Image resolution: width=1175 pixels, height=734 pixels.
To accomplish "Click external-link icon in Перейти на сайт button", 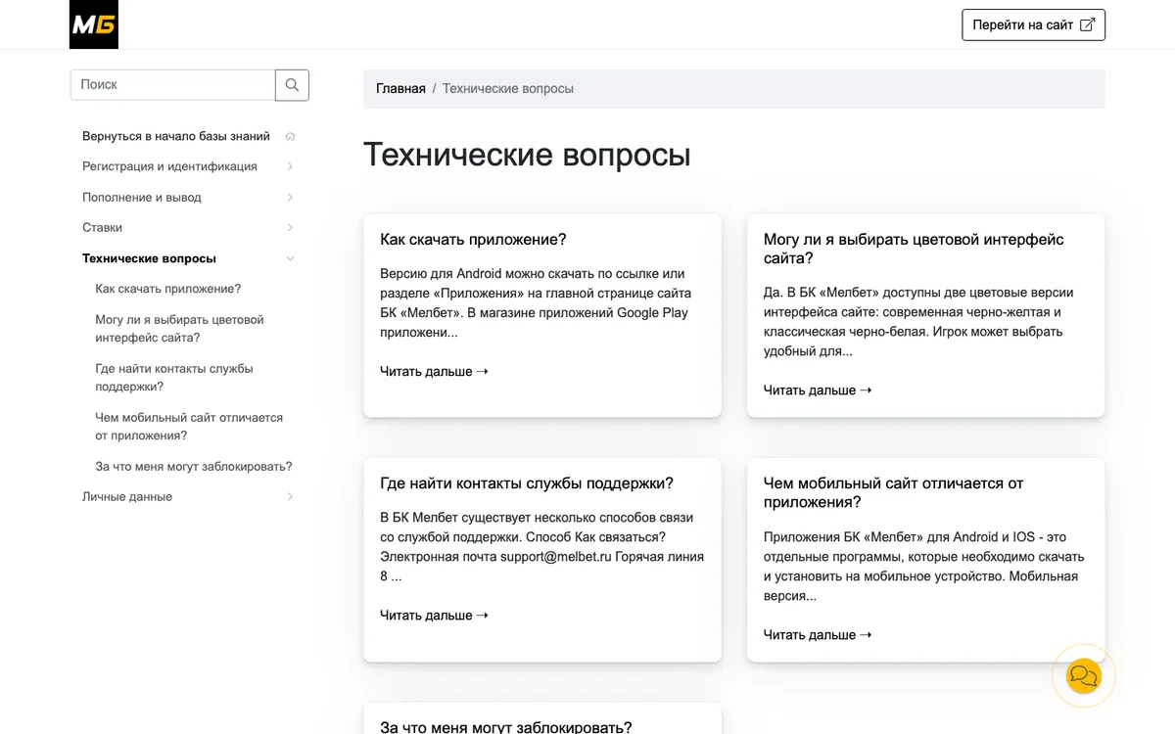I will [1087, 24].
